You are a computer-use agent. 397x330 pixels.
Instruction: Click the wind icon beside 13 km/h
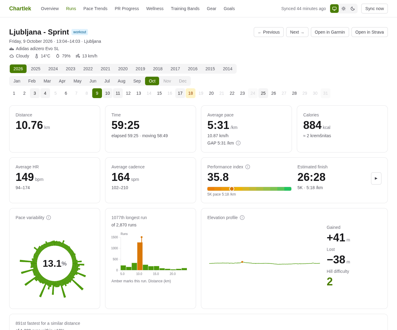point(78,56)
